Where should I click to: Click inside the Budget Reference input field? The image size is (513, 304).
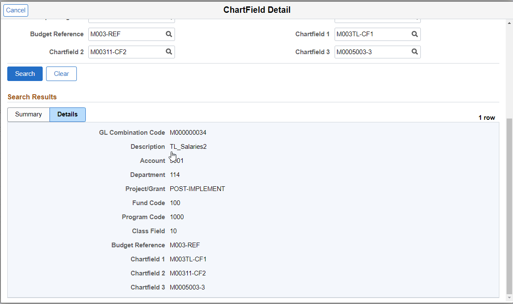(124, 34)
